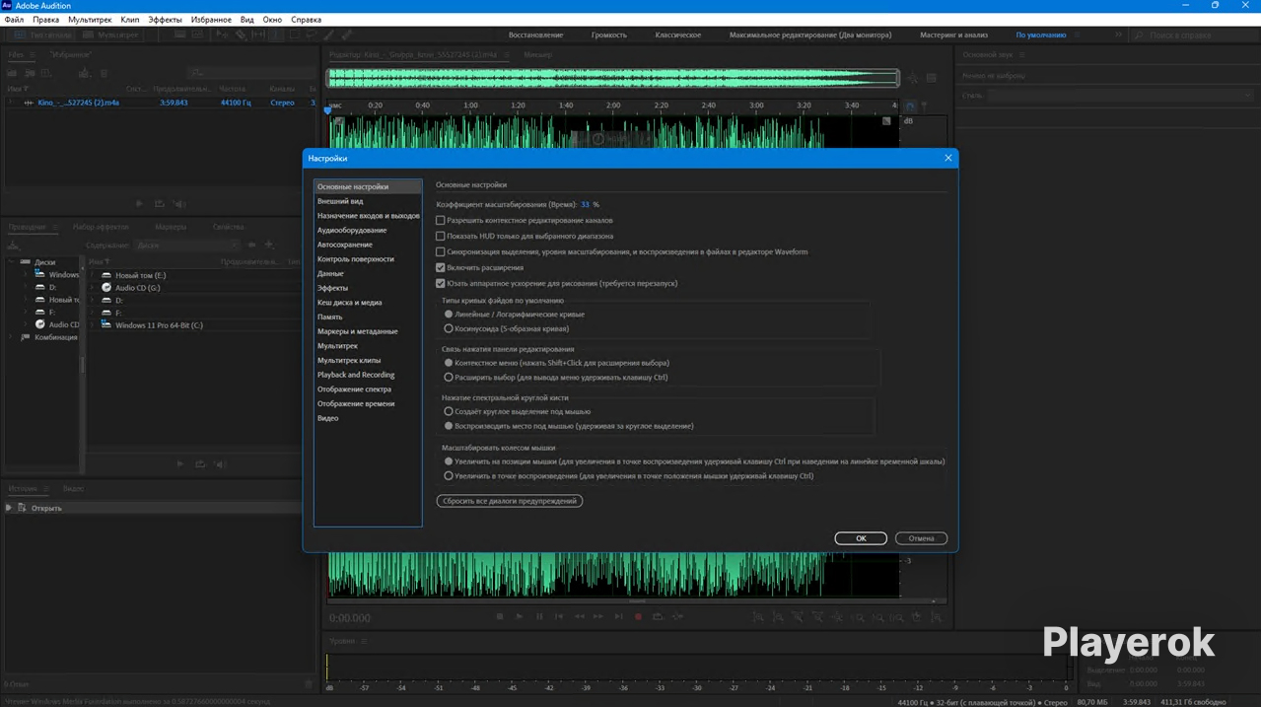
Task: Select 'Внешний вид' settings category
Action: point(340,201)
